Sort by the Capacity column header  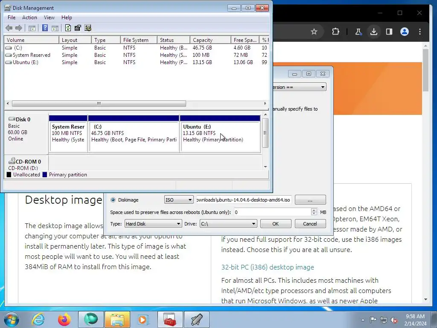(x=210, y=40)
